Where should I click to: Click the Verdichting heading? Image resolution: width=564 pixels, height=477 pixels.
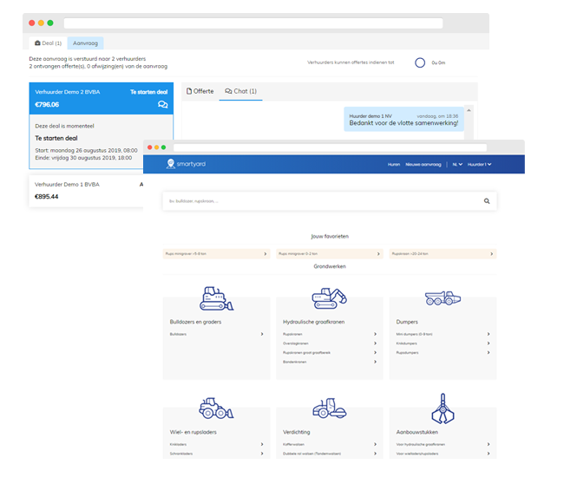coord(297,432)
